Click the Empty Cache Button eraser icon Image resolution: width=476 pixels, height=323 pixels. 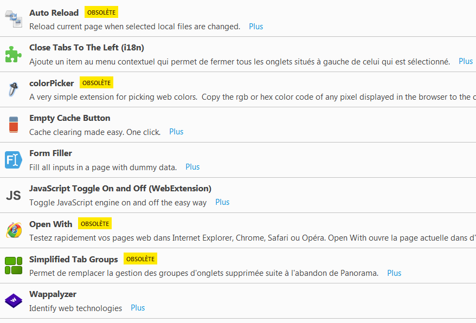click(x=14, y=125)
